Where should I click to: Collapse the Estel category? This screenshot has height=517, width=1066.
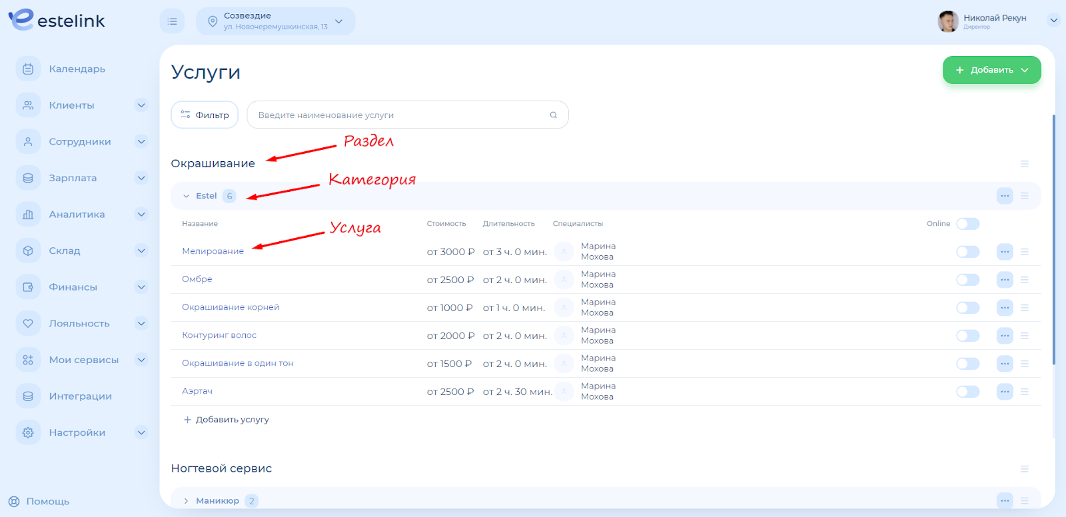coord(186,196)
